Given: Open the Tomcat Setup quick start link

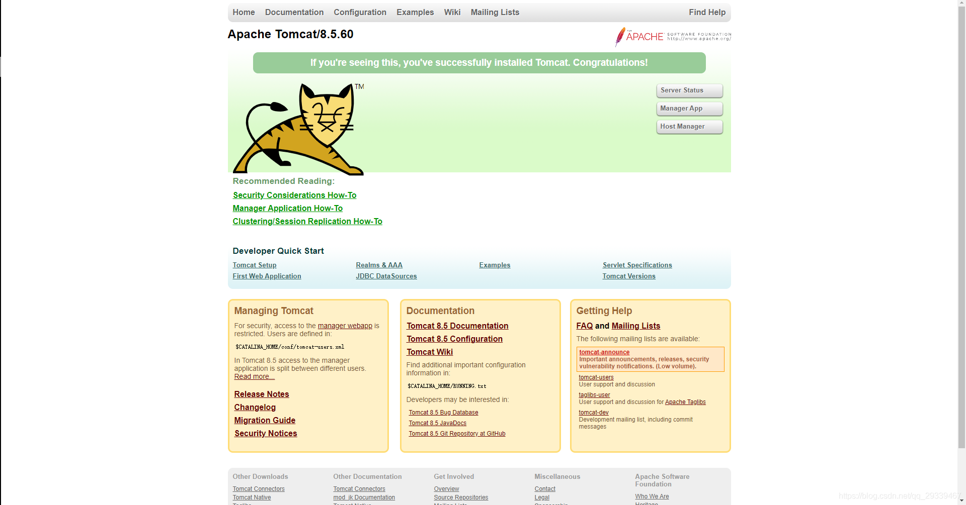Looking at the screenshot, I should pyautogui.click(x=255, y=265).
